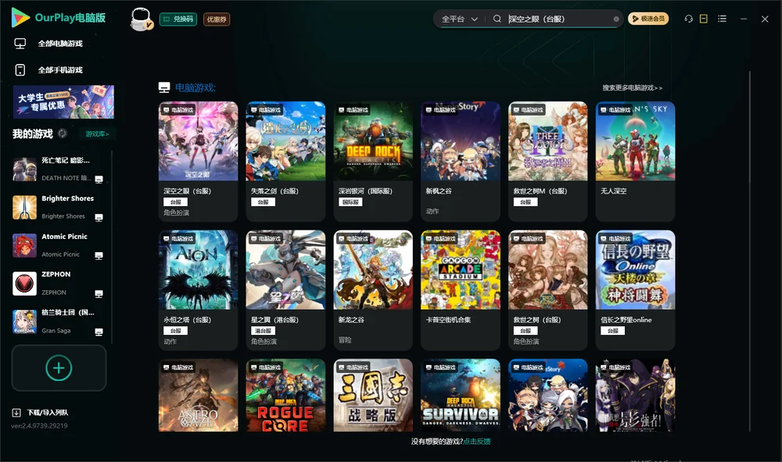Click the 兑换码 redeem code button
Image resolution: width=782 pixels, height=462 pixels.
[178, 19]
